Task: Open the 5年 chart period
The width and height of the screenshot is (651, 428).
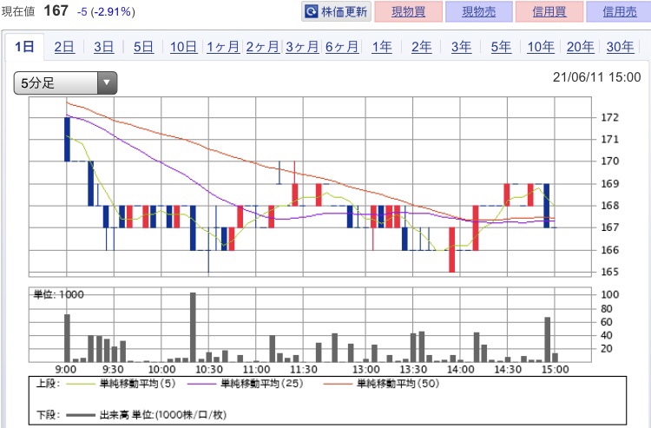Action: click(x=501, y=47)
